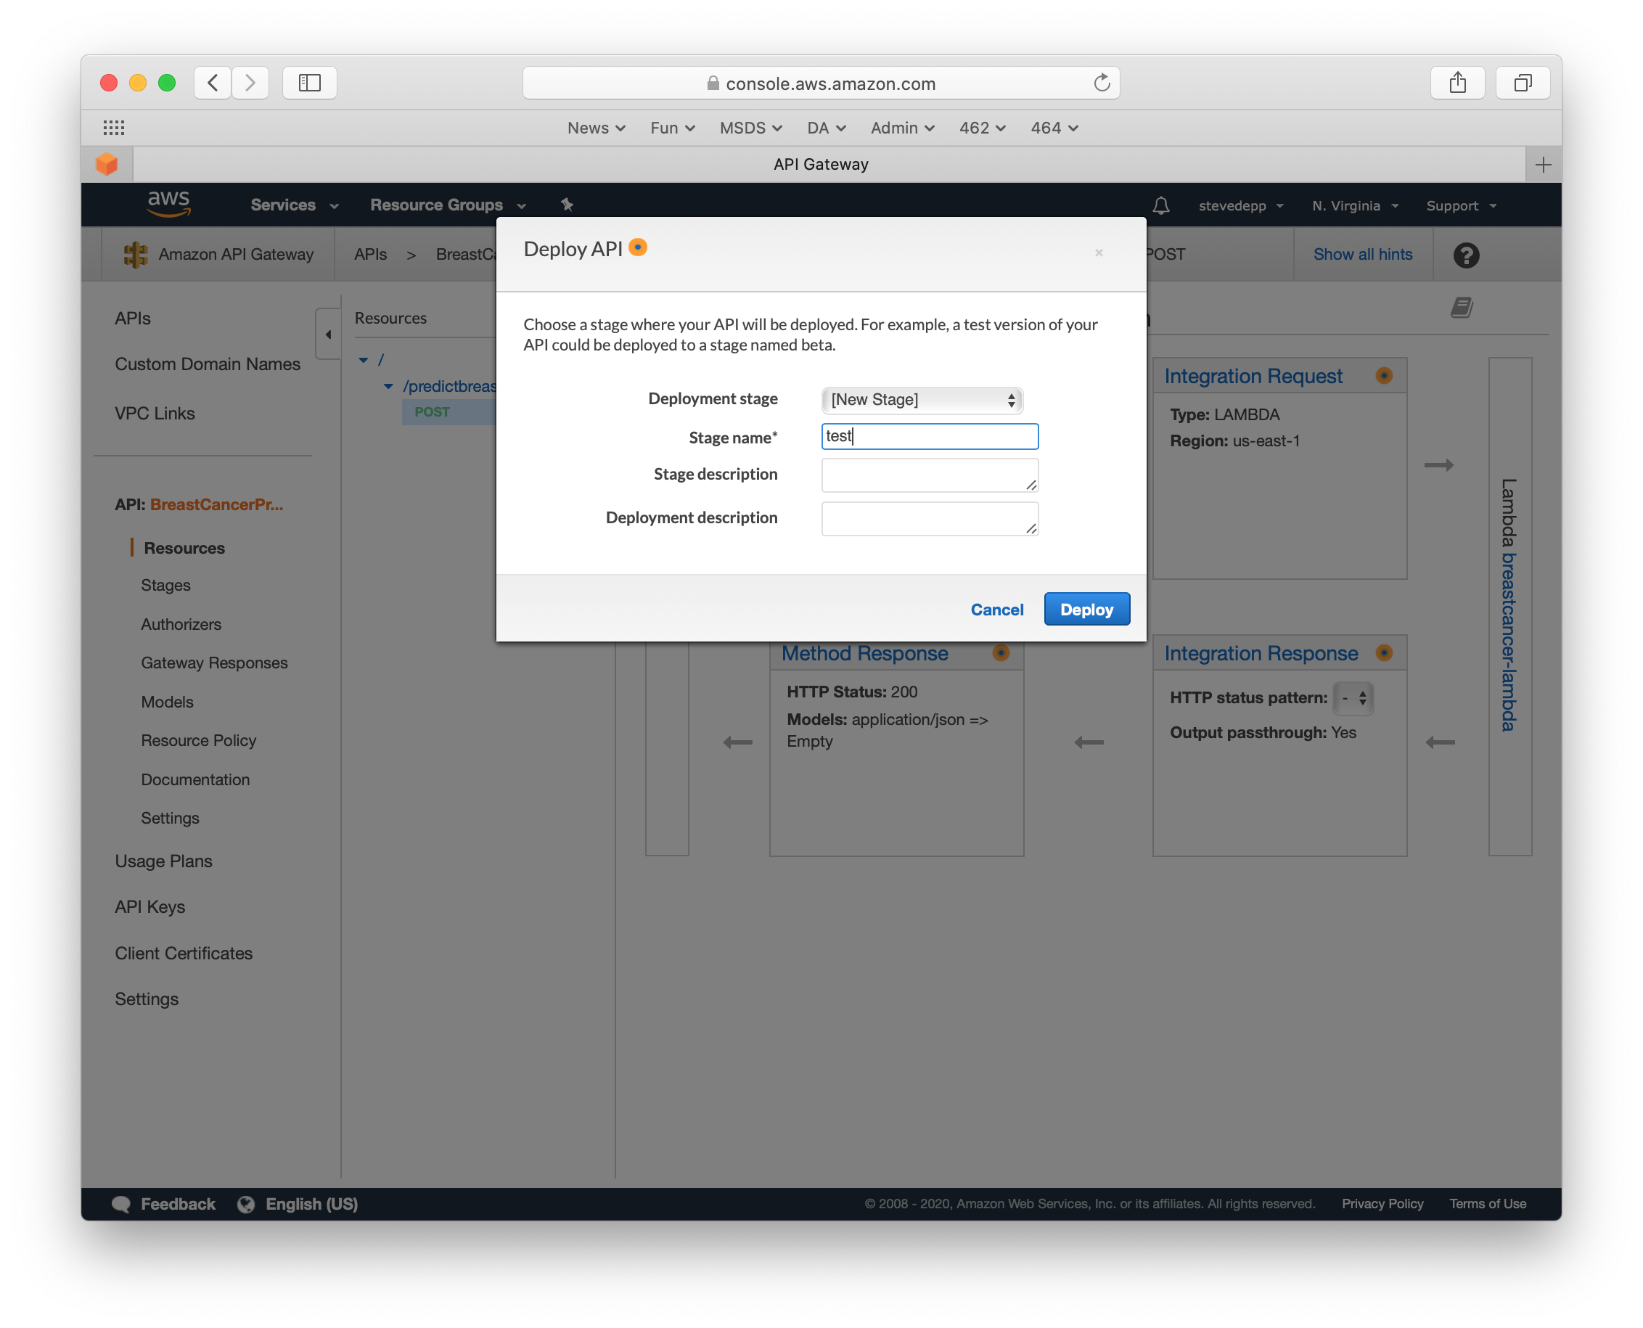
Task: Click the Integration Response hint dot
Action: pos(1383,652)
